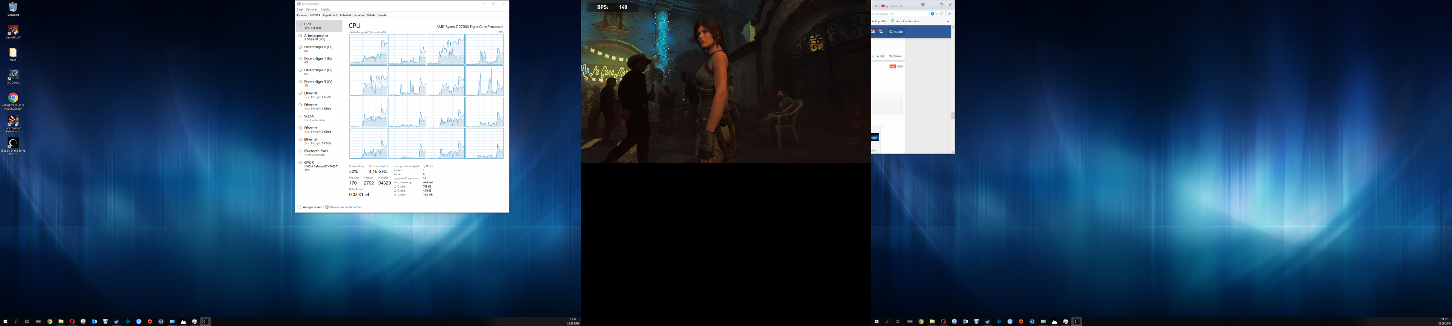This screenshot has height=326, width=1452.
Task: Click the AMD Ryzen 7 2700X processor name
Action: pos(470,26)
